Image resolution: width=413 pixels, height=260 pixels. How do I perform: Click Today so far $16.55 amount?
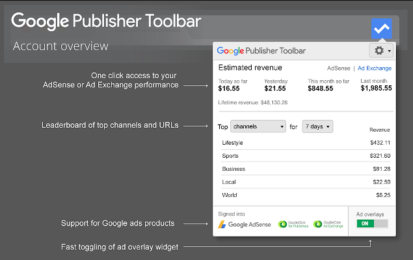click(229, 89)
